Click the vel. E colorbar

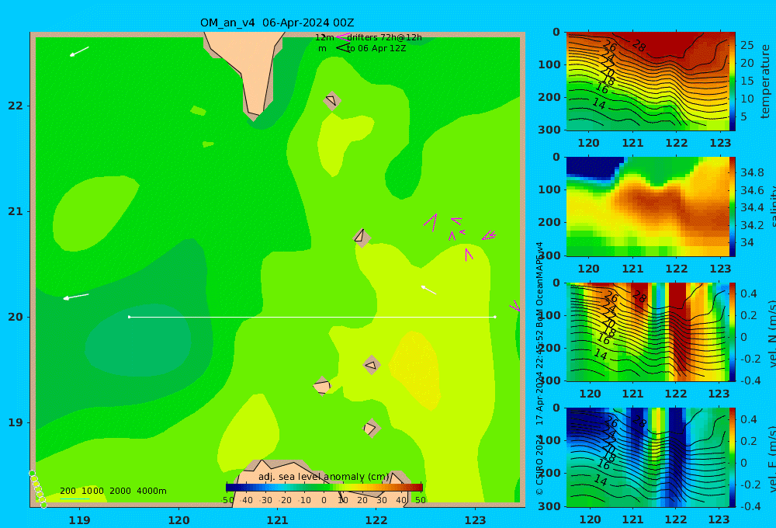pos(733,457)
